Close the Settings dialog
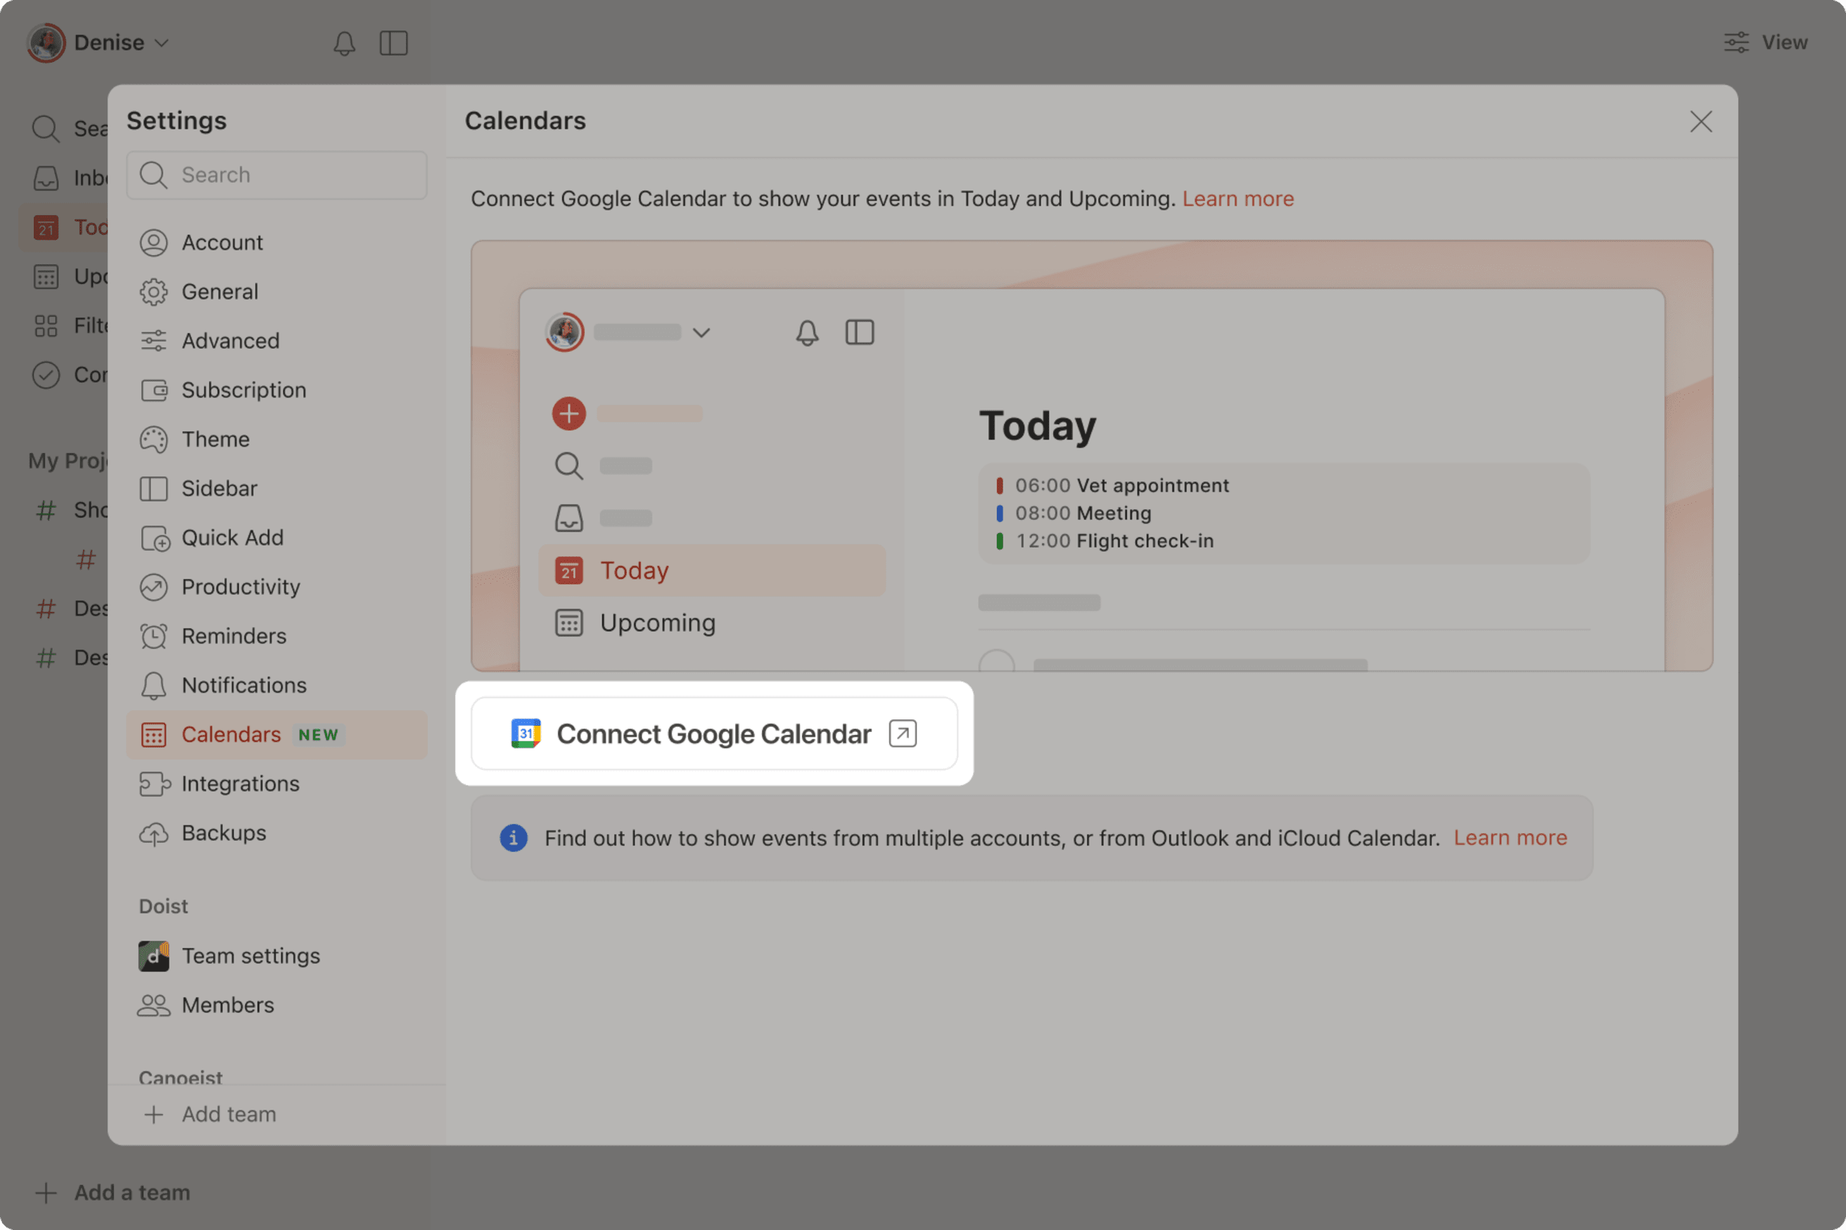Image resolution: width=1846 pixels, height=1230 pixels. [1700, 122]
